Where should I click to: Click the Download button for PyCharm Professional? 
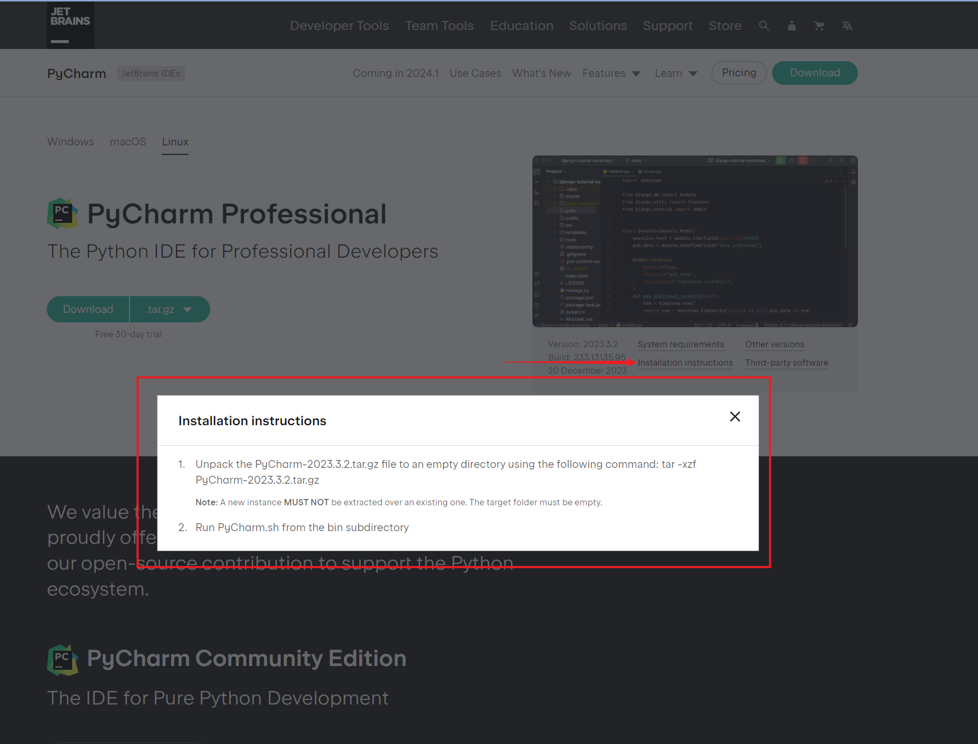pyautogui.click(x=87, y=309)
